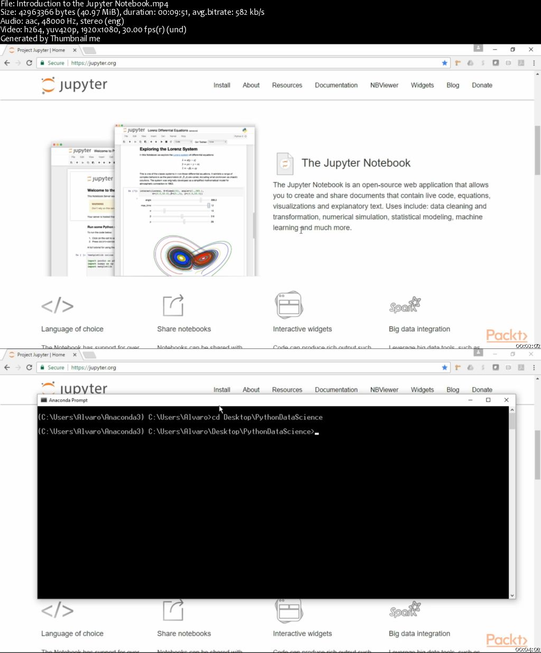Maximize the Anaconda Prompt window
This screenshot has height=653, width=541.
tap(488, 400)
